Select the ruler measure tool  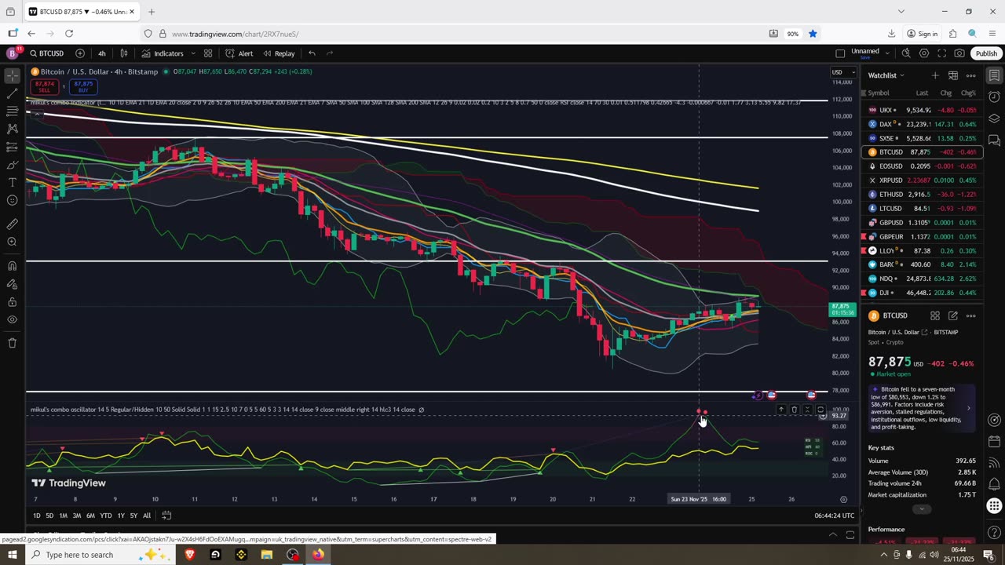pyautogui.click(x=12, y=224)
